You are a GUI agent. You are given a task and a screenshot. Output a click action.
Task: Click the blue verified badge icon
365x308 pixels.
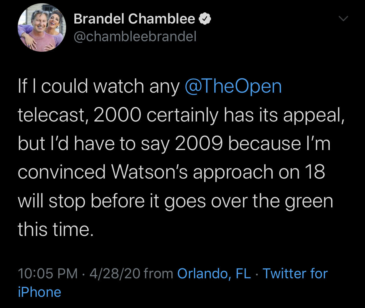tap(205, 19)
